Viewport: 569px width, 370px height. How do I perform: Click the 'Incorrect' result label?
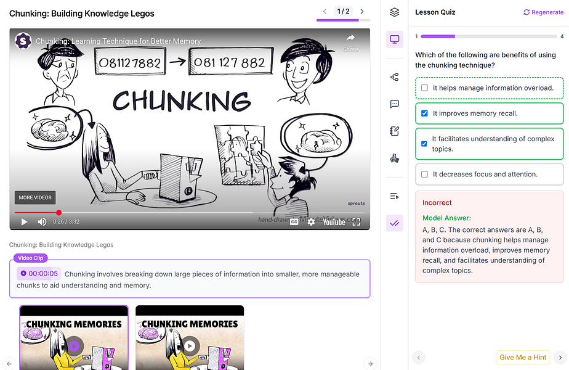pyautogui.click(x=437, y=203)
